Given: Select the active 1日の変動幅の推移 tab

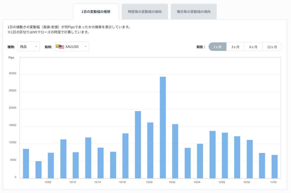Looking at the screenshot, I should pyautogui.click(x=96, y=12).
